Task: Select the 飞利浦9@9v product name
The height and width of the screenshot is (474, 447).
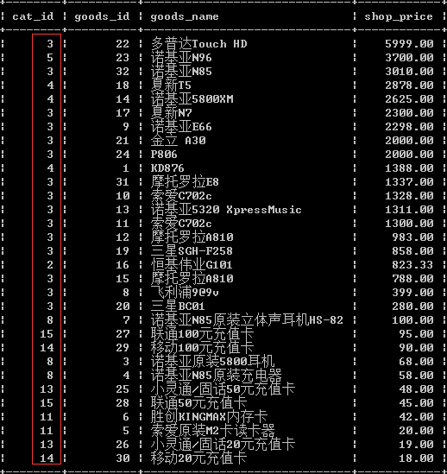Action: 185,293
